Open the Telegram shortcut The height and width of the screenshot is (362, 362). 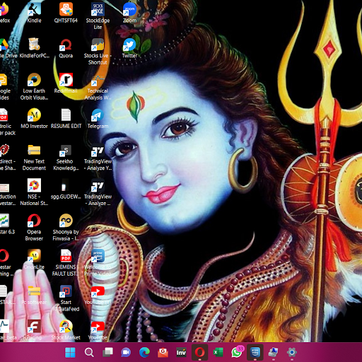pyautogui.click(x=98, y=118)
